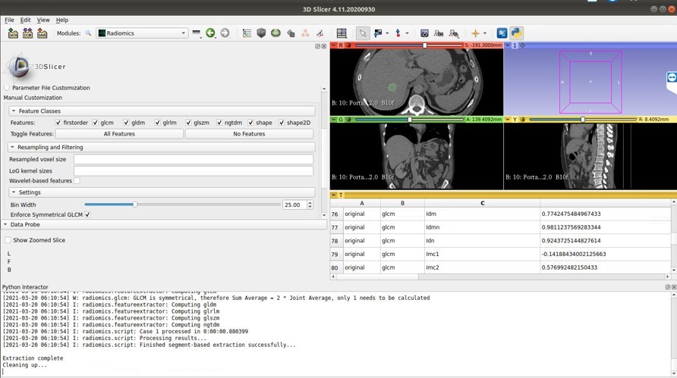Screen dimensions: 677x378
Task: Uncheck the shape2D feature checkbox
Action: pyautogui.click(x=282, y=123)
